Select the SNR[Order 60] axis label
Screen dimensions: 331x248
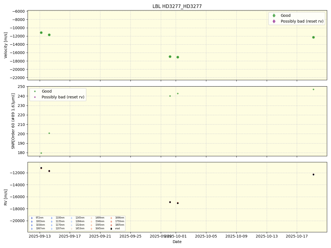tap(13, 121)
